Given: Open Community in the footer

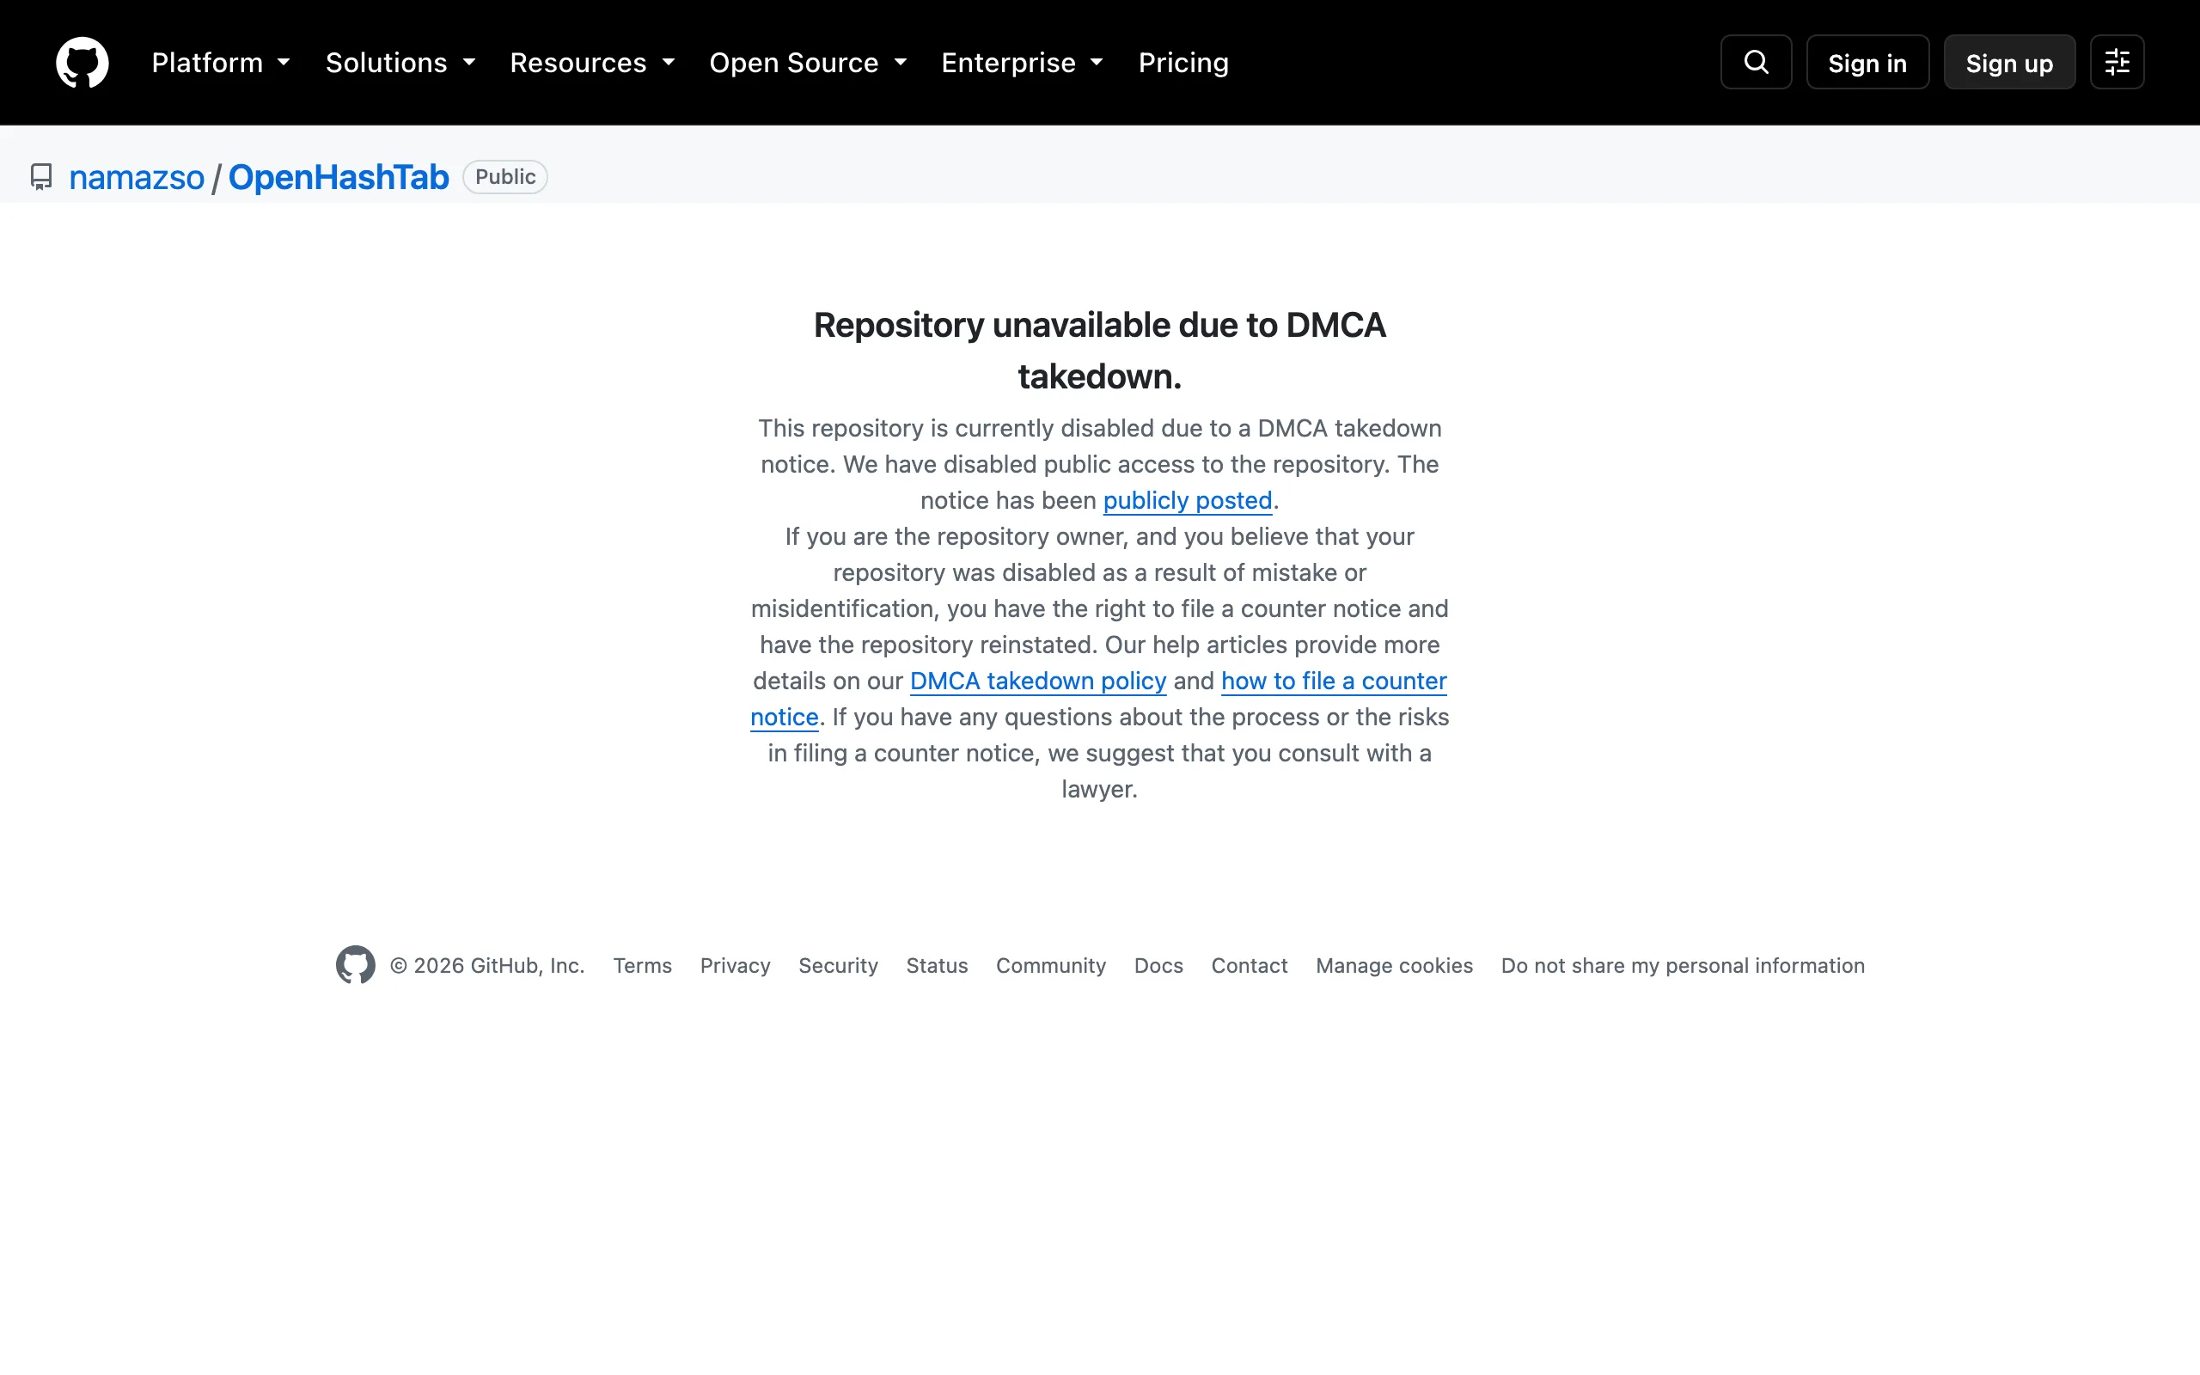Looking at the screenshot, I should coord(1050,966).
